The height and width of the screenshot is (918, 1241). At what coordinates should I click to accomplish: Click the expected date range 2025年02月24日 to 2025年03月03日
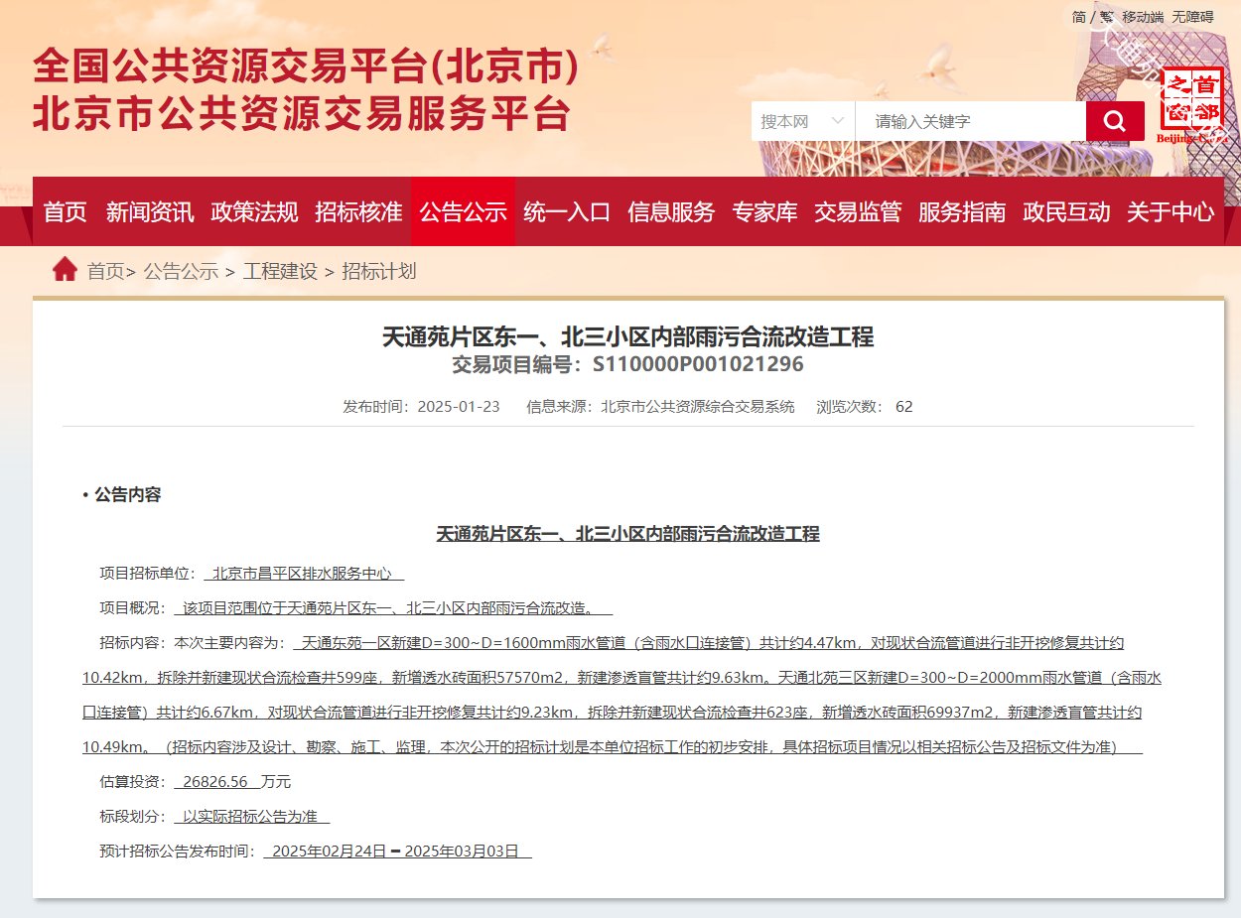(x=397, y=852)
